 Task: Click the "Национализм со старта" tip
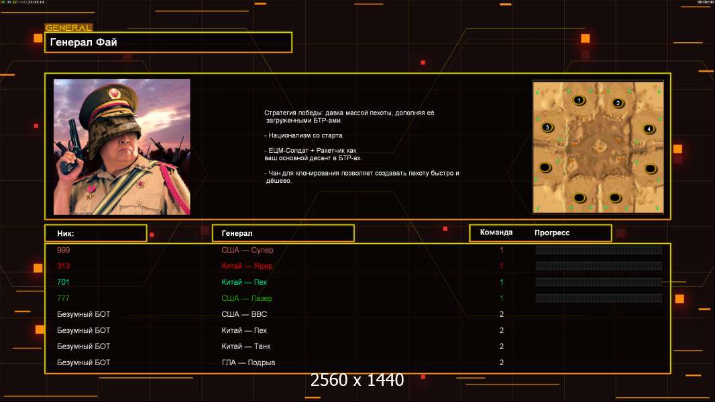(x=304, y=135)
